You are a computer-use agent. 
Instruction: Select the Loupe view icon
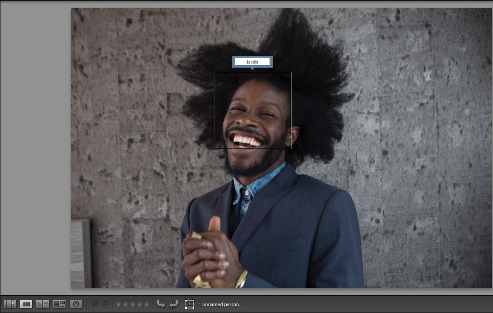coord(26,304)
